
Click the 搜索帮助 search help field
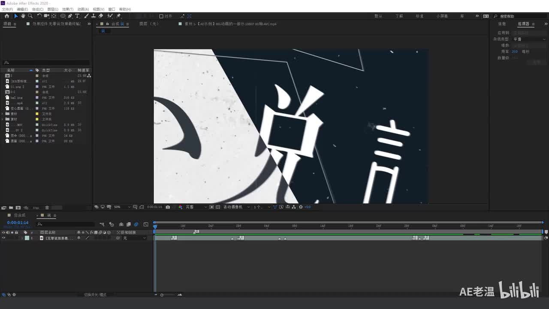[520, 16]
